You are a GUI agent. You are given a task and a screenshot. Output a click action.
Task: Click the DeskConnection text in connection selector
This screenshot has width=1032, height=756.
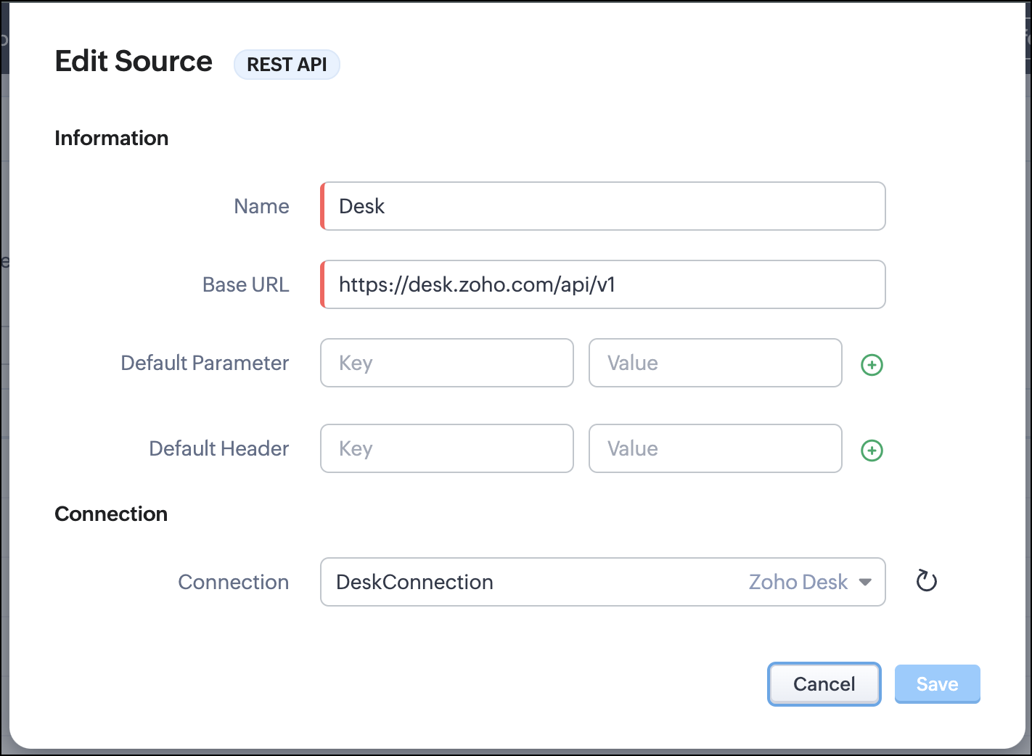pyautogui.click(x=414, y=582)
